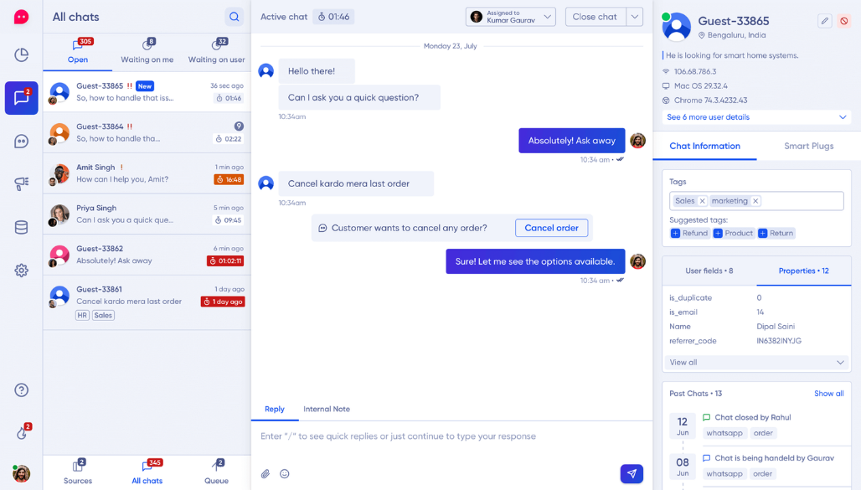Open the chats inbox sidebar icon

click(x=22, y=98)
